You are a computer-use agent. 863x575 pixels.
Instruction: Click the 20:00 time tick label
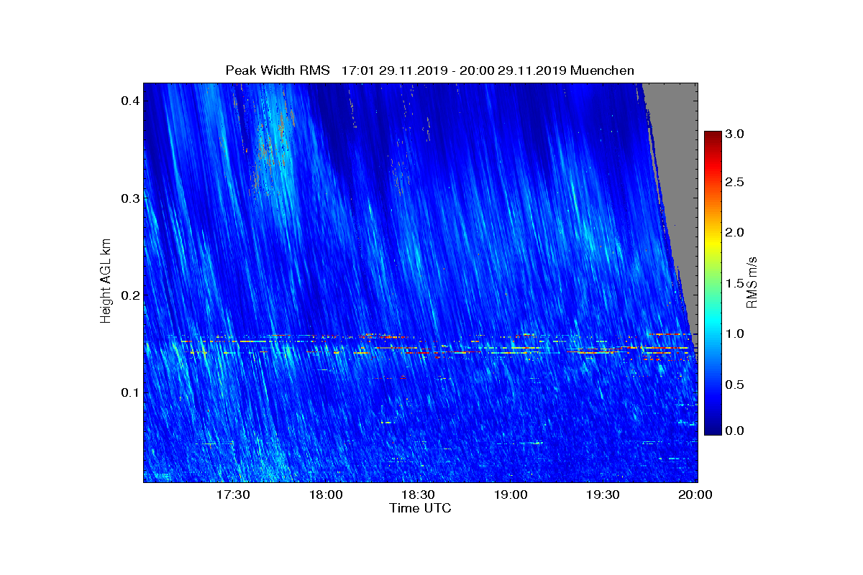tap(696, 494)
